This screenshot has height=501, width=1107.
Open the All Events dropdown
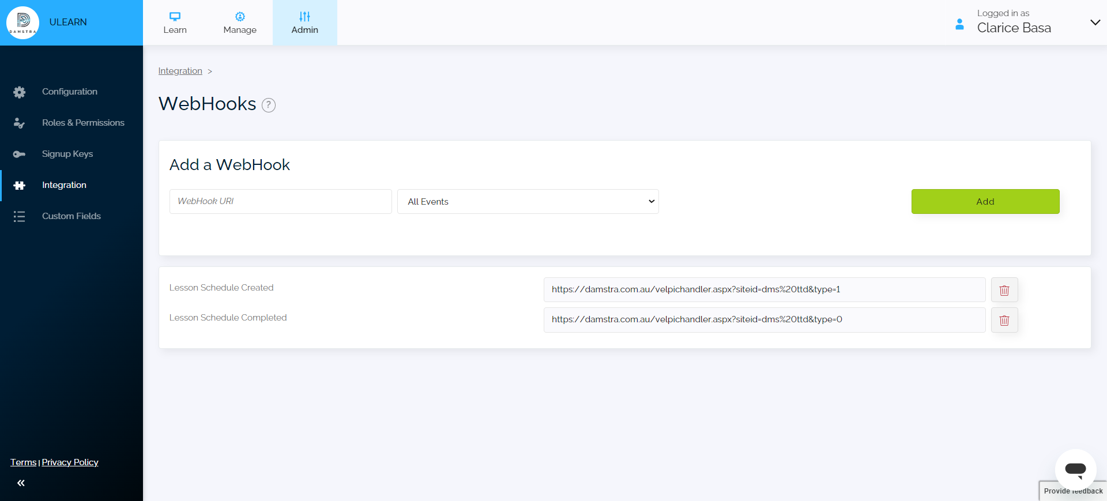click(x=528, y=202)
